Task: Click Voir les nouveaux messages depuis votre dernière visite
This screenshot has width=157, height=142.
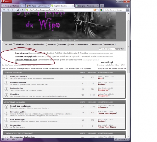Action: click(x=24, y=69)
